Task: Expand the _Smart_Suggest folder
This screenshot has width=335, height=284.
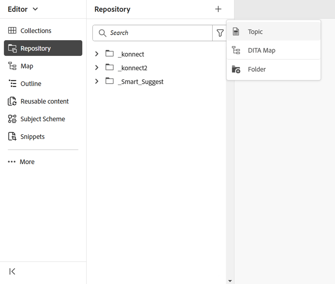Action: coord(97,81)
